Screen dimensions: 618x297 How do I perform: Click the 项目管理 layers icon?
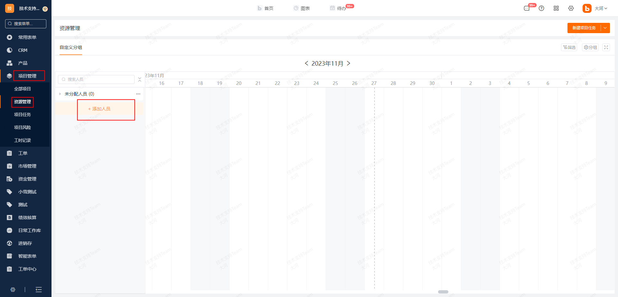tap(10, 76)
